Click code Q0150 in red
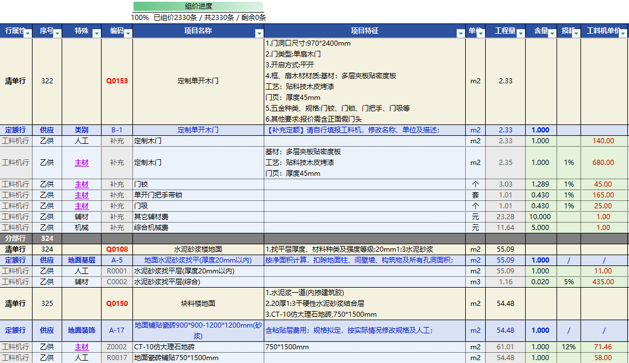Viewport: 629px width, 363px height. pyautogui.click(x=117, y=304)
